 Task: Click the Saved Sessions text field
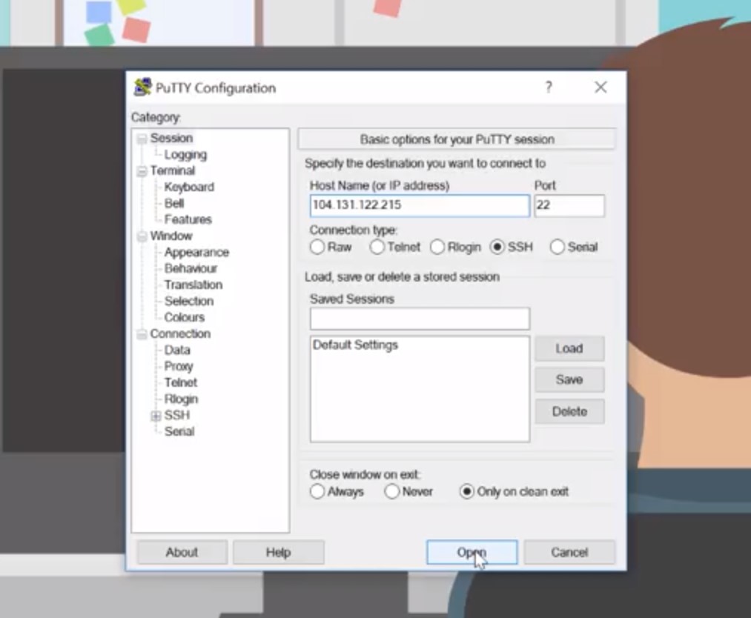pyautogui.click(x=420, y=319)
